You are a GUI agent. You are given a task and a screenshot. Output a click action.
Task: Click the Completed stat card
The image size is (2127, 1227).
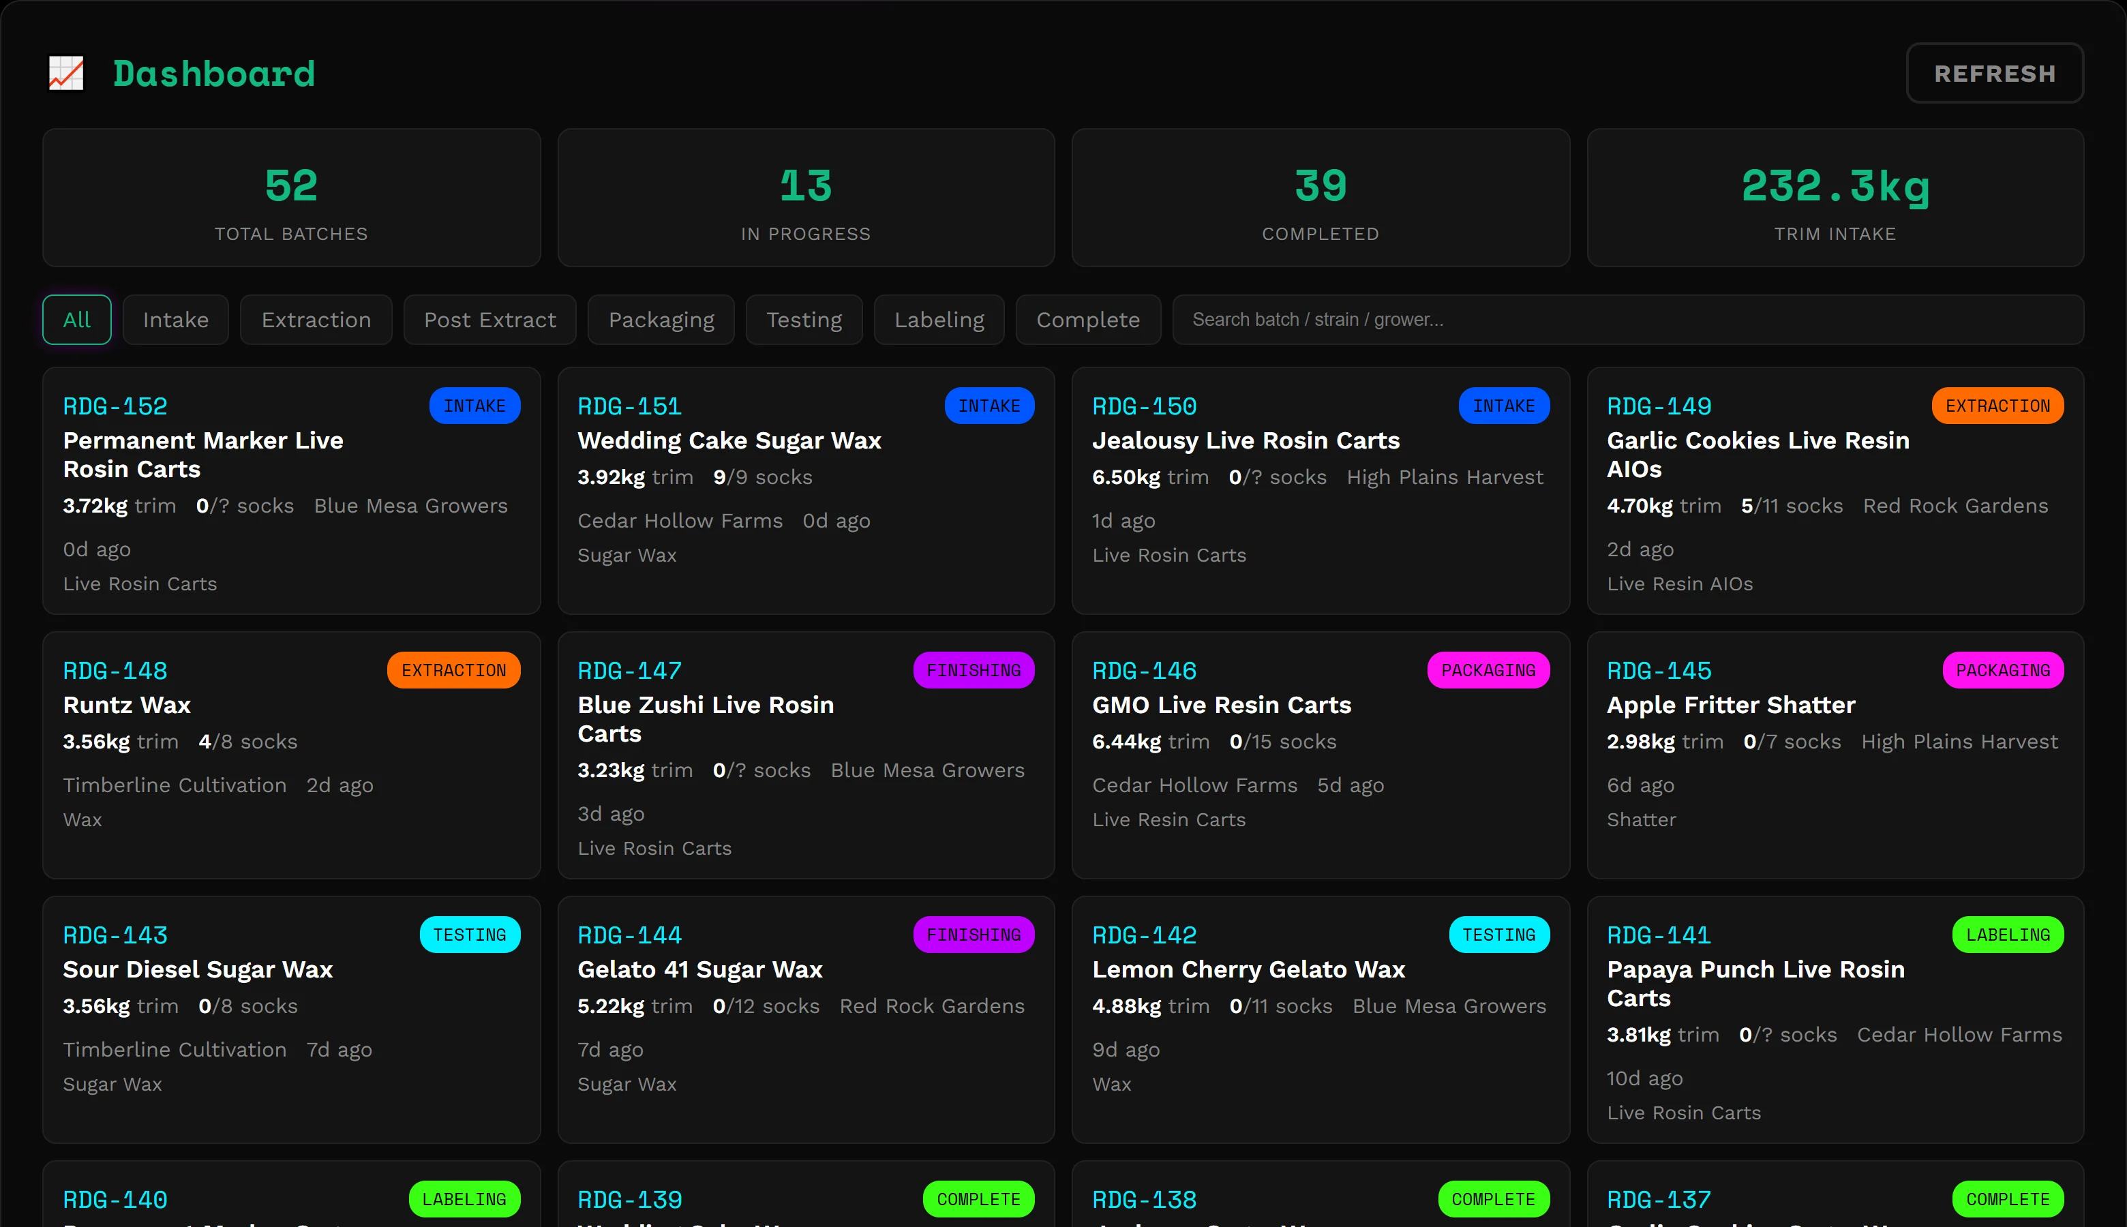click(x=1321, y=198)
